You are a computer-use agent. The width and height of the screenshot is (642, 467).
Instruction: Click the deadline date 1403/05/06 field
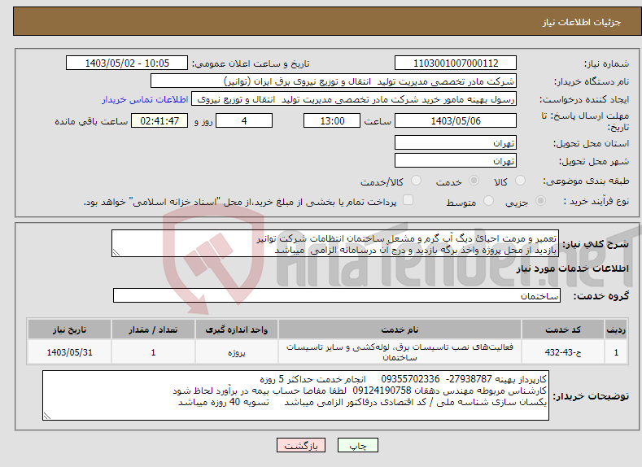pyautogui.click(x=456, y=120)
